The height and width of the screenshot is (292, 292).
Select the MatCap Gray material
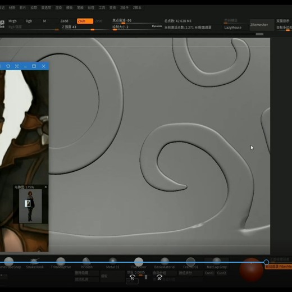[x=217, y=263]
